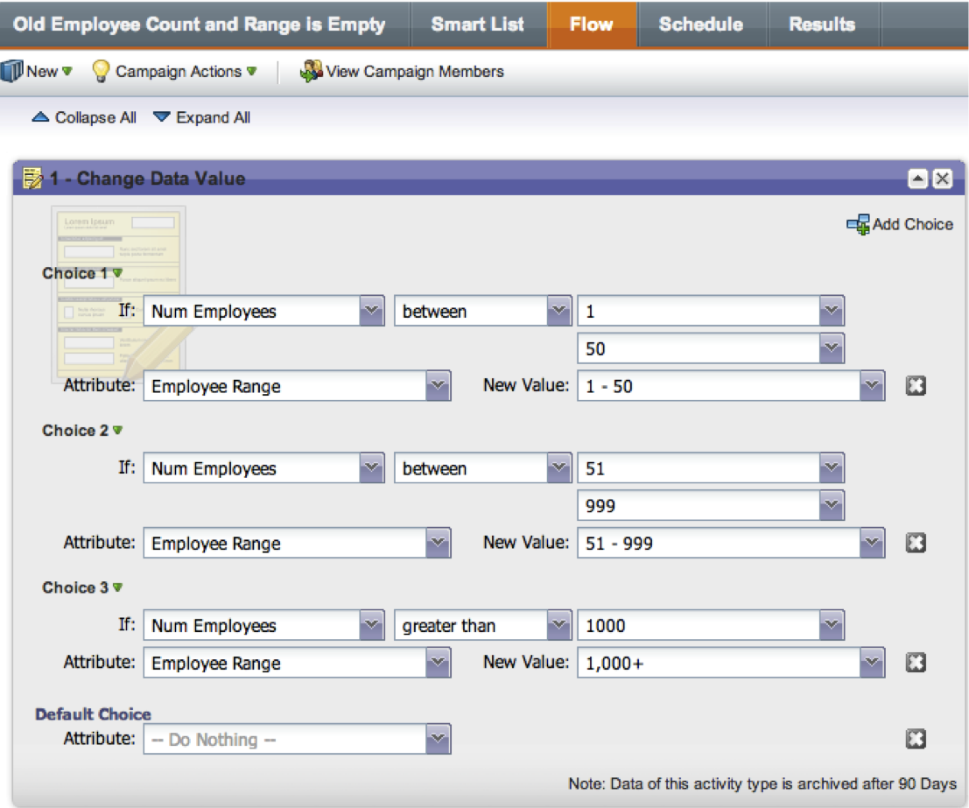
Task: Open Choice 3 greater than operator dropdown
Action: tap(558, 626)
